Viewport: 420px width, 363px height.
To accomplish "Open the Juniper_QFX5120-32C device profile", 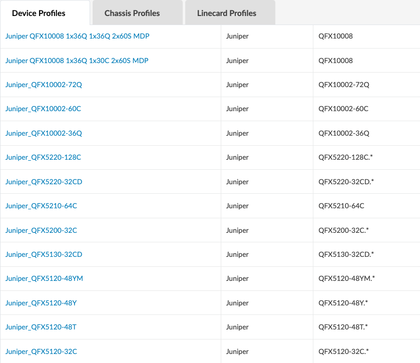I will click(x=41, y=351).
